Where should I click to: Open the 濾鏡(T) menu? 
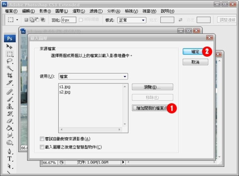tap(96, 11)
